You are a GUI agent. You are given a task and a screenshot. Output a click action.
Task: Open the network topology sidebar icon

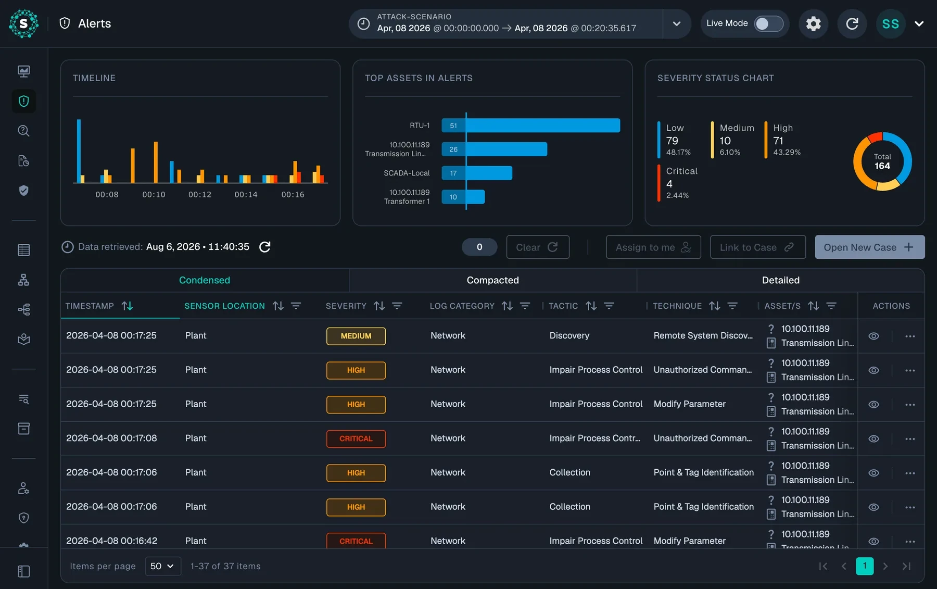click(x=23, y=280)
